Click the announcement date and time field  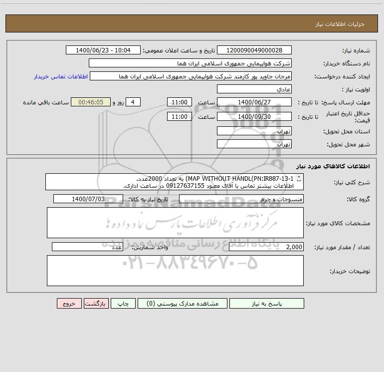pyautogui.click(x=103, y=50)
